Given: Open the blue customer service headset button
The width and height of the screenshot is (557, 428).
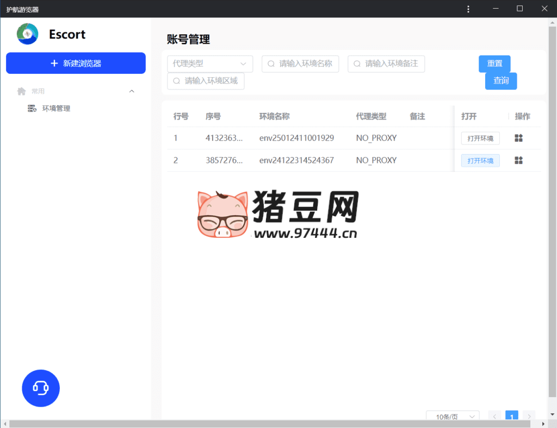Looking at the screenshot, I should (x=40, y=388).
